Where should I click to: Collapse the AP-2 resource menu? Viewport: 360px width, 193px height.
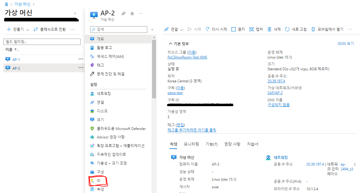tap(152, 30)
